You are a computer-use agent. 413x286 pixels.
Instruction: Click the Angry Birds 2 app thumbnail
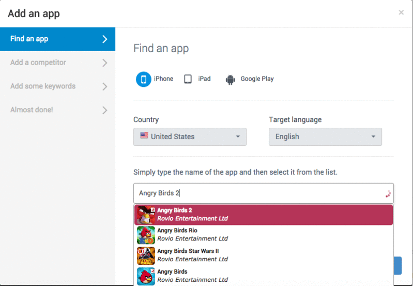click(146, 215)
